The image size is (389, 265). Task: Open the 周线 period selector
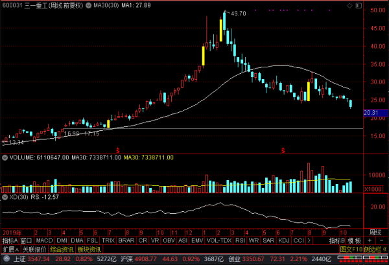click(375, 231)
